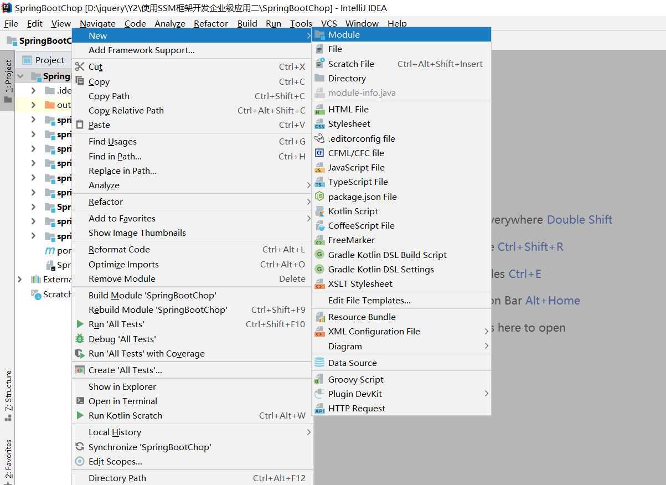Choose Optimize Imports
The image size is (666, 485).
[193, 265]
